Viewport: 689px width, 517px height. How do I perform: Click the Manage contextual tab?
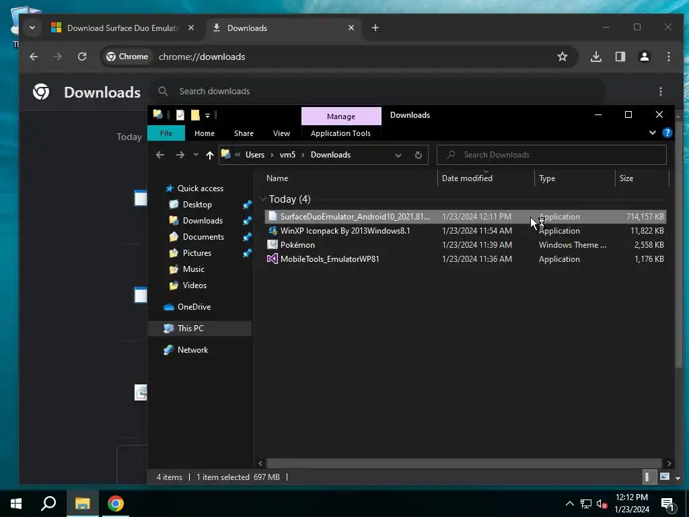tap(341, 116)
